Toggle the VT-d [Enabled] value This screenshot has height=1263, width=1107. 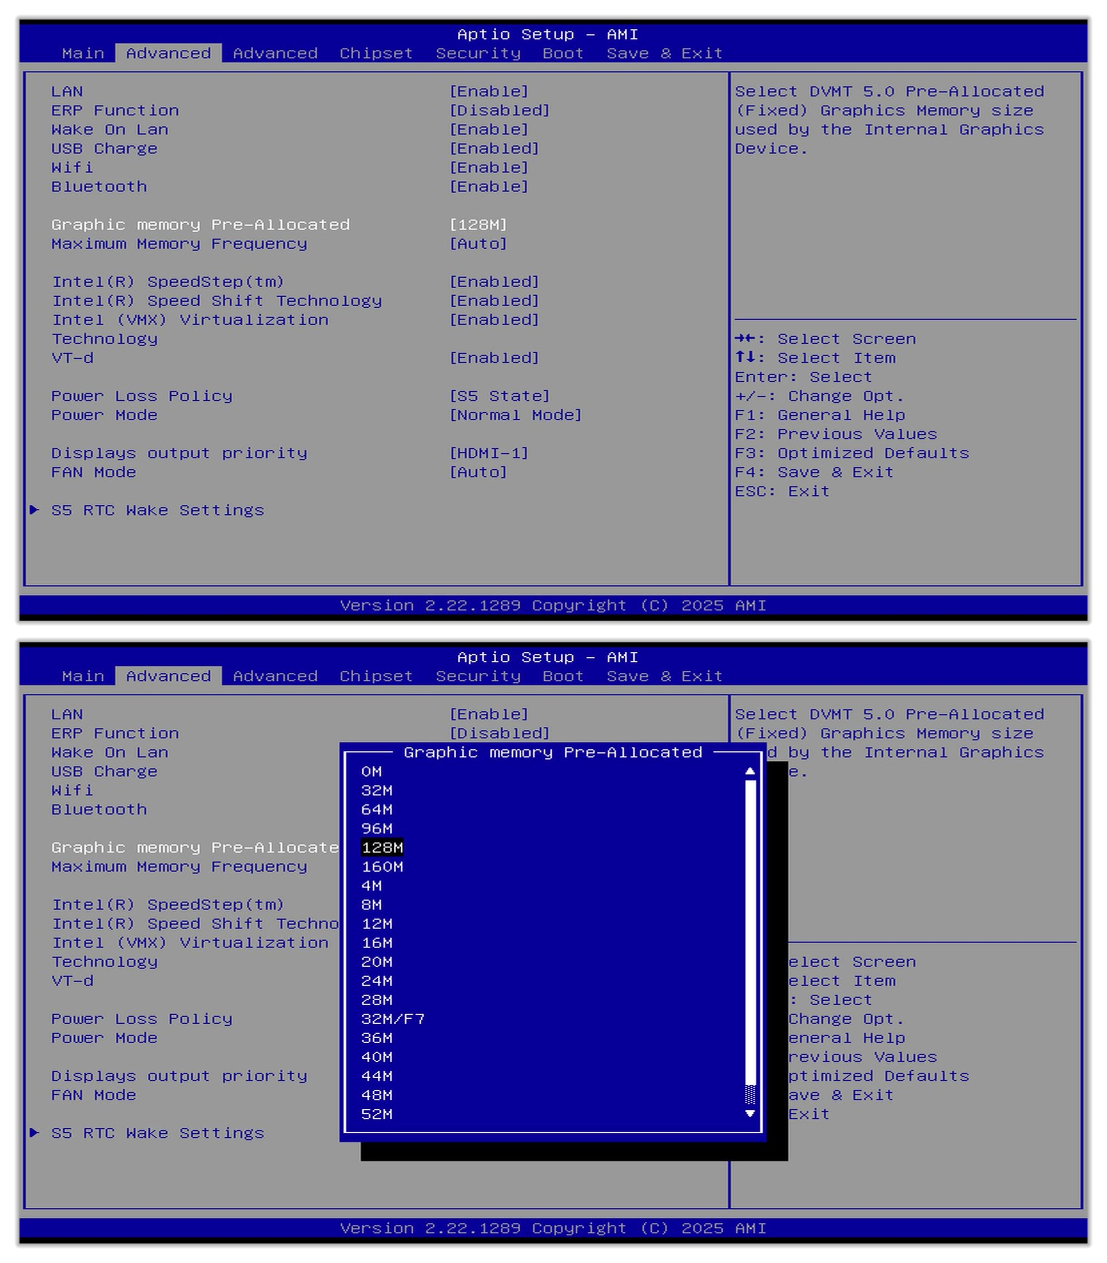click(493, 358)
